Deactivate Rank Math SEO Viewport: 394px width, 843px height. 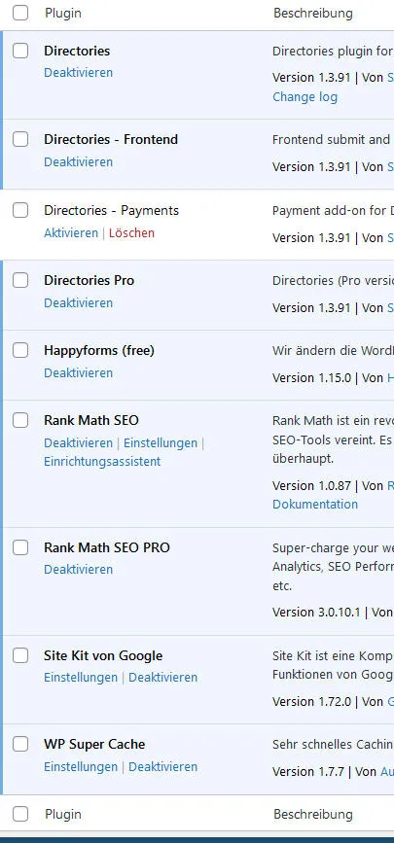(x=79, y=443)
